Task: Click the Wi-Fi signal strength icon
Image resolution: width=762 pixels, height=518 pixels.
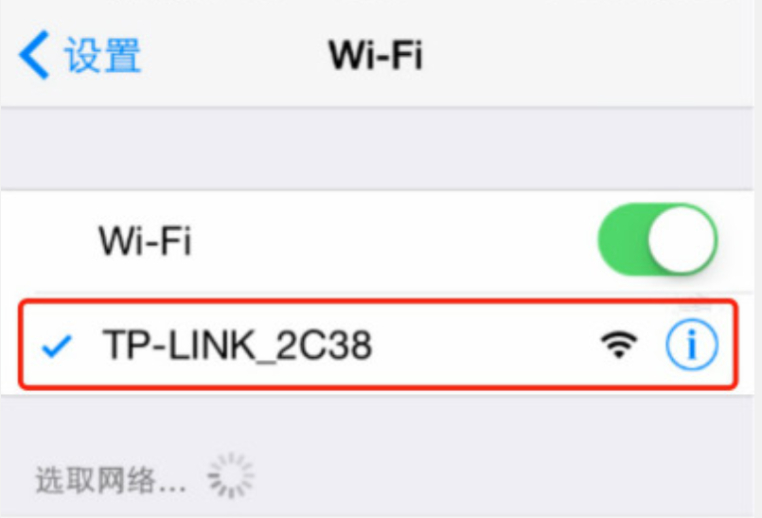Action: click(619, 345)
